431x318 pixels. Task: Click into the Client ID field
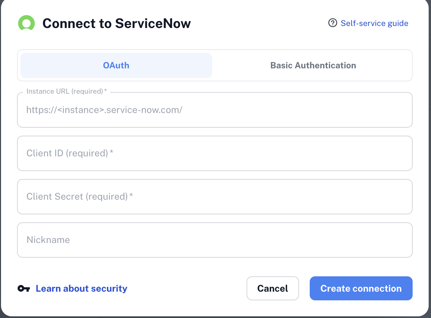[214, 153]
